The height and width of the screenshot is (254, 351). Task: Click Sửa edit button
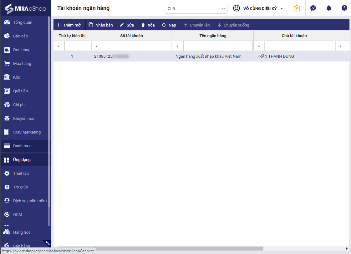click(127, 25)
